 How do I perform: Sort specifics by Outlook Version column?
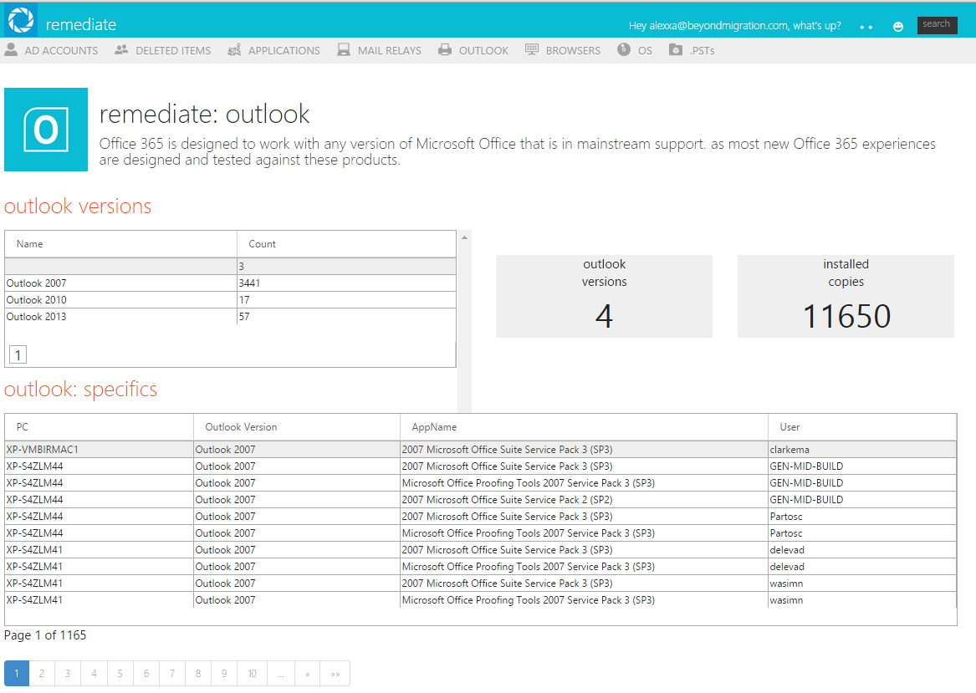pos(297,426)
